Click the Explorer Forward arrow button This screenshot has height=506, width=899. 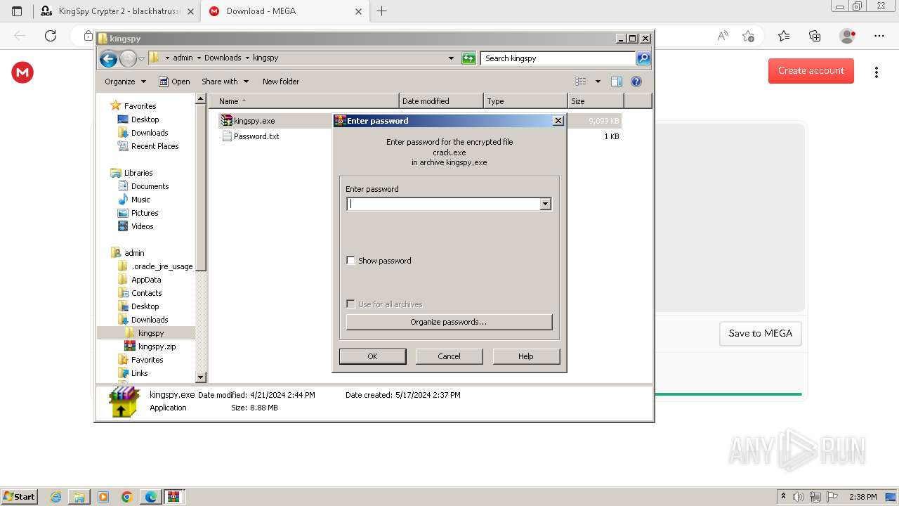128,58
